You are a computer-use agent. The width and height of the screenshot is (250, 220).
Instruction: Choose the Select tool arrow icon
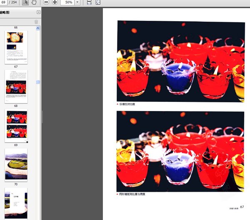[25, 2]
